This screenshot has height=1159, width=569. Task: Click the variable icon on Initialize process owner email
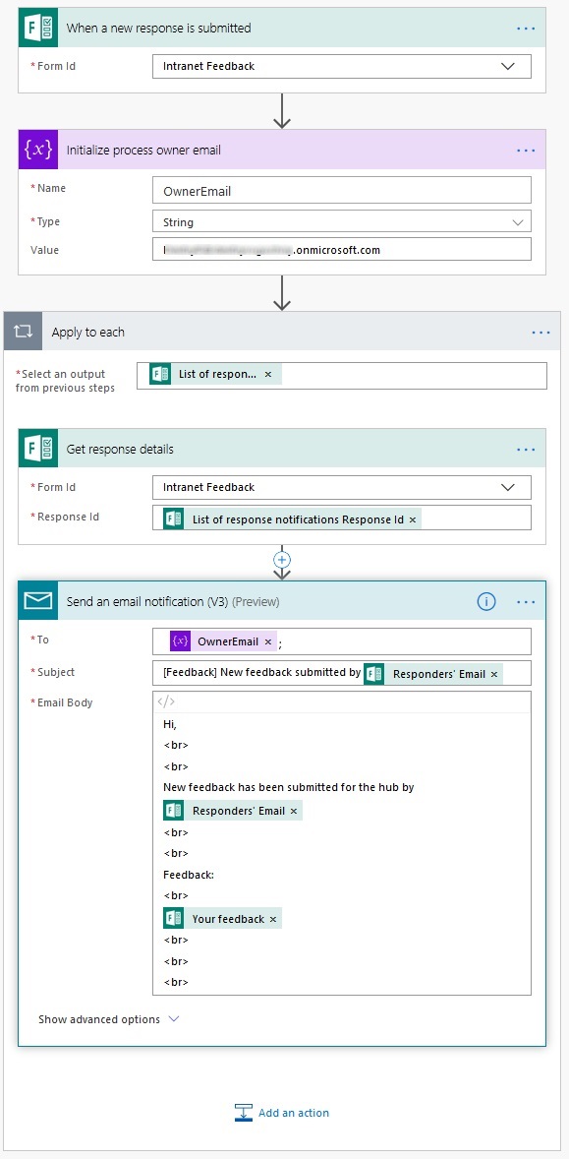(x=37, y=150)
